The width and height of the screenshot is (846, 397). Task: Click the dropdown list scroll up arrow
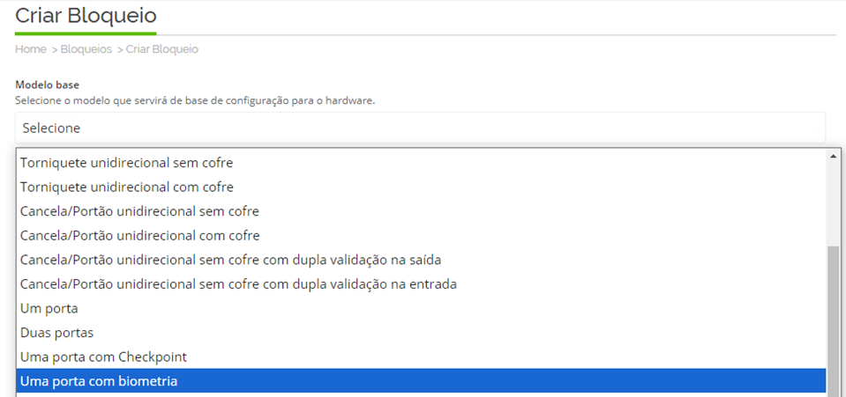(833, 156)
